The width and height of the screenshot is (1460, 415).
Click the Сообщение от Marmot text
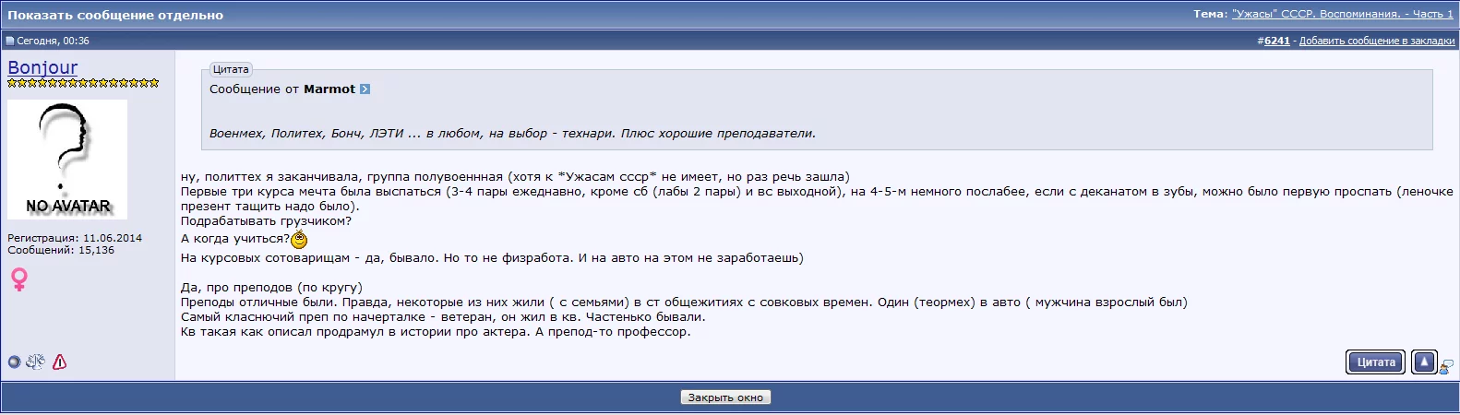pos(282,89)
